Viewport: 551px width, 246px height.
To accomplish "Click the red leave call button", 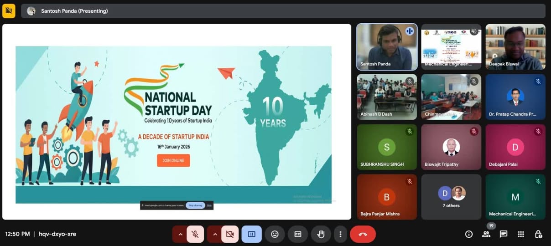I will coord(363,234).
